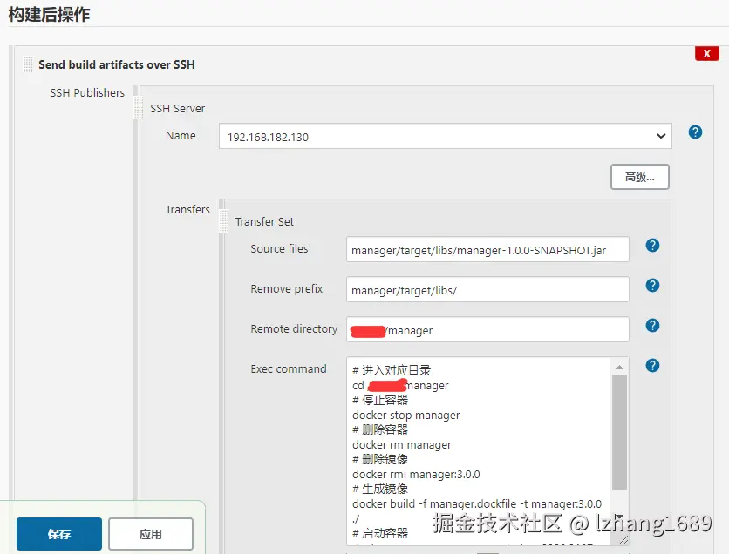Viewport: 729px width, 554px height.
Task: Click the 保存 save button
Action: click(x=58, y=534)
